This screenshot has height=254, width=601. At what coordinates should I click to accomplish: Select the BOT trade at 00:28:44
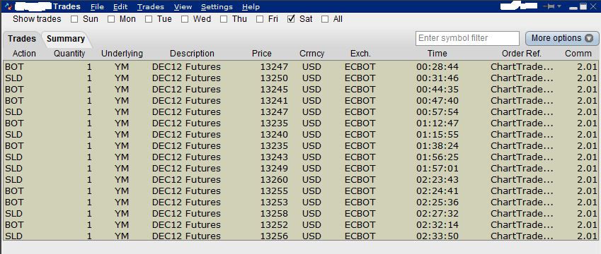[x=300, y=67]
